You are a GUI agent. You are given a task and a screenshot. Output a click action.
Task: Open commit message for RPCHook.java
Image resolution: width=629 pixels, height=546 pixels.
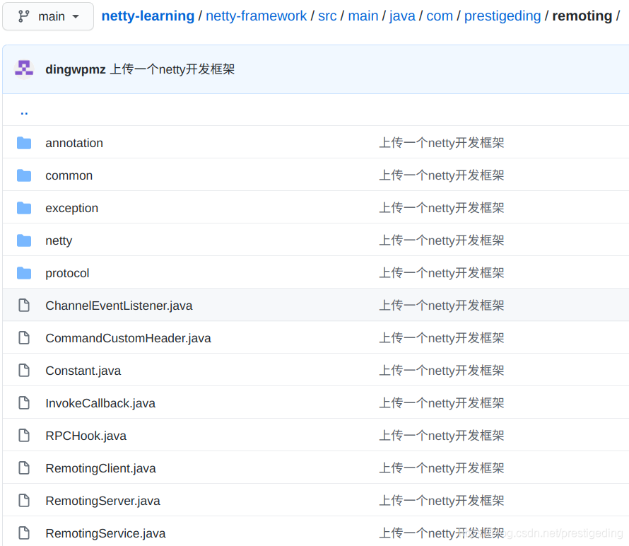click(442, 435)
